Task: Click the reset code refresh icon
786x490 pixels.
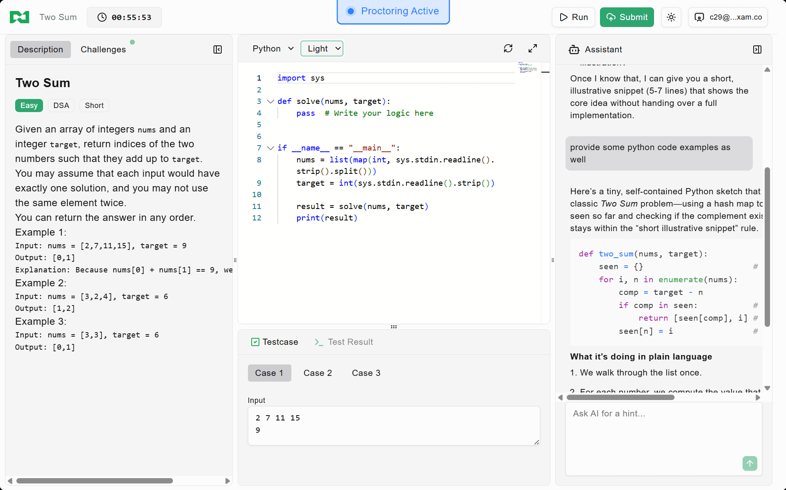Action: pyautogui.click(x=508, y=49)
